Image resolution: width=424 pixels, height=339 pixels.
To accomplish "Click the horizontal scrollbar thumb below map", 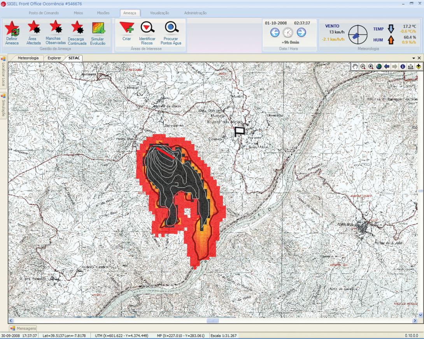I will coord(212,321).
